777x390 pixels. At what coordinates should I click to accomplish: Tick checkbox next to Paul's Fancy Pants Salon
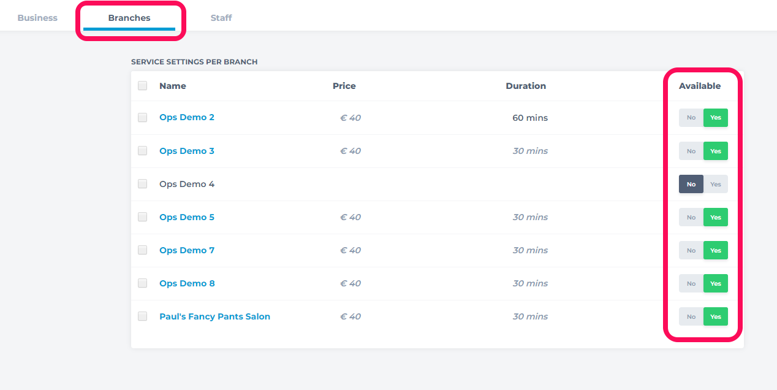[143, 316]
